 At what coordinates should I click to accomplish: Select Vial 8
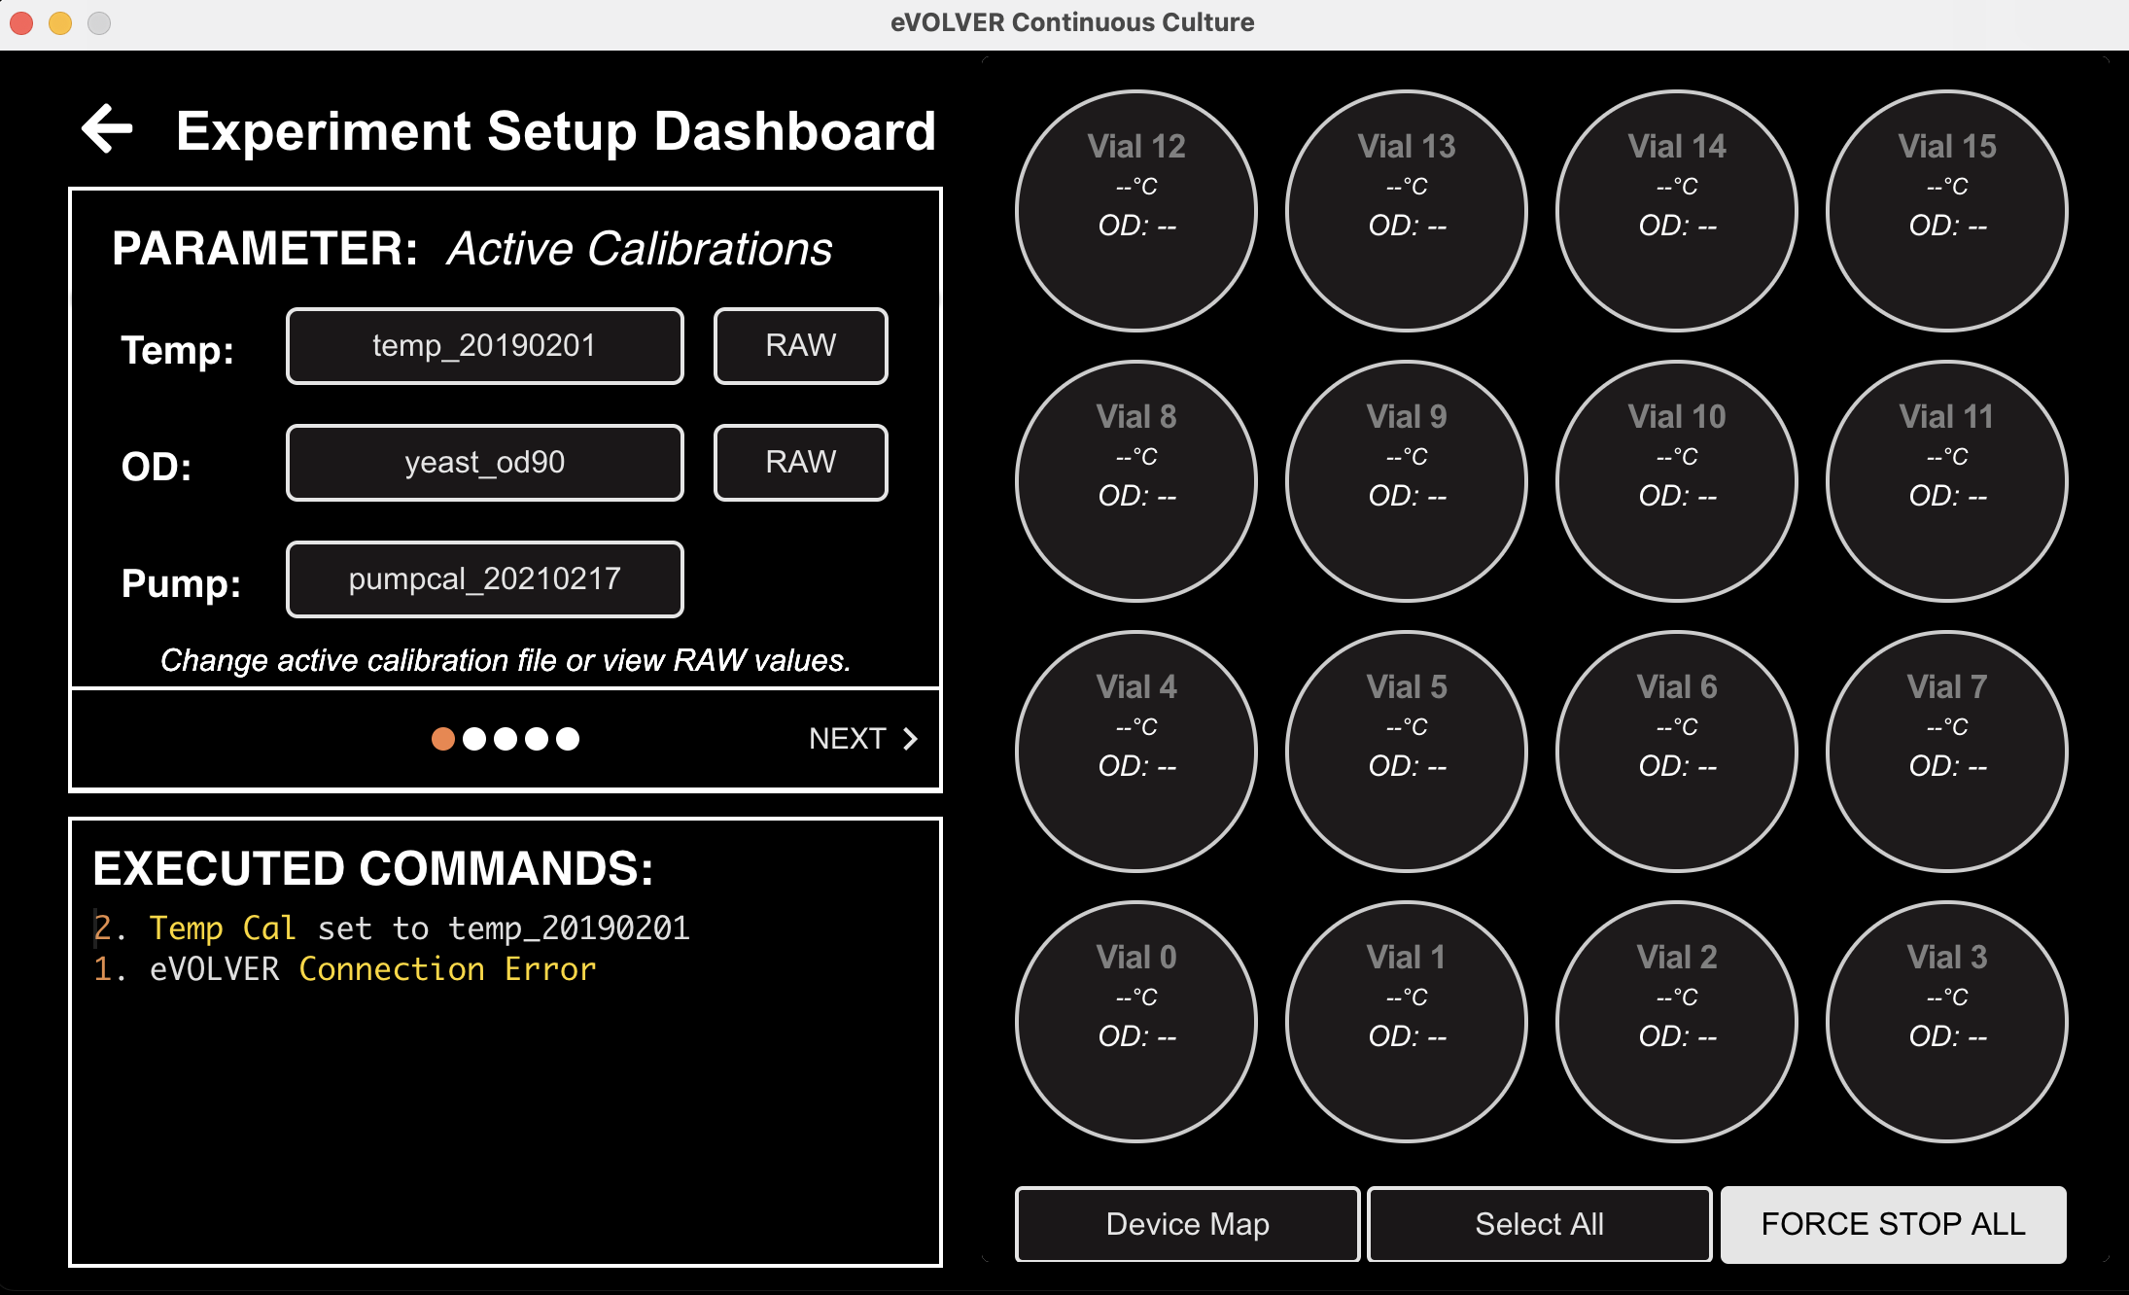1136,481
